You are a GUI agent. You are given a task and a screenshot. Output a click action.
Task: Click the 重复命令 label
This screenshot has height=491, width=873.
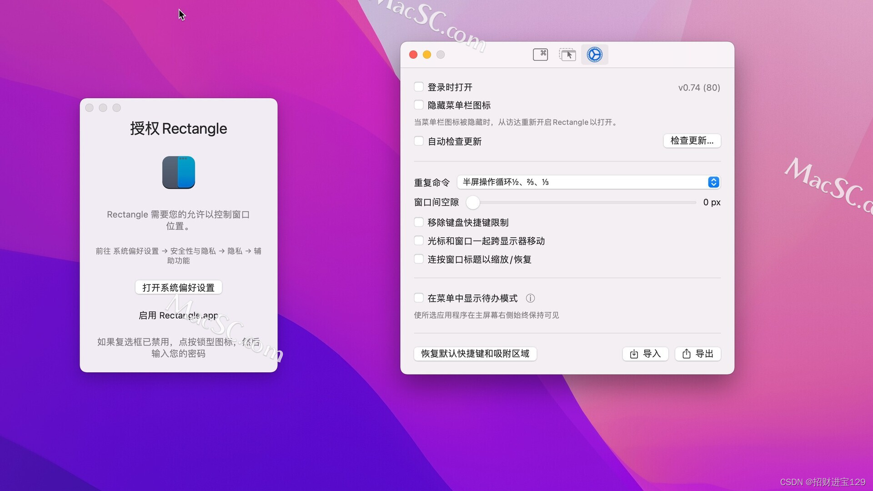[x=431, y=182]
